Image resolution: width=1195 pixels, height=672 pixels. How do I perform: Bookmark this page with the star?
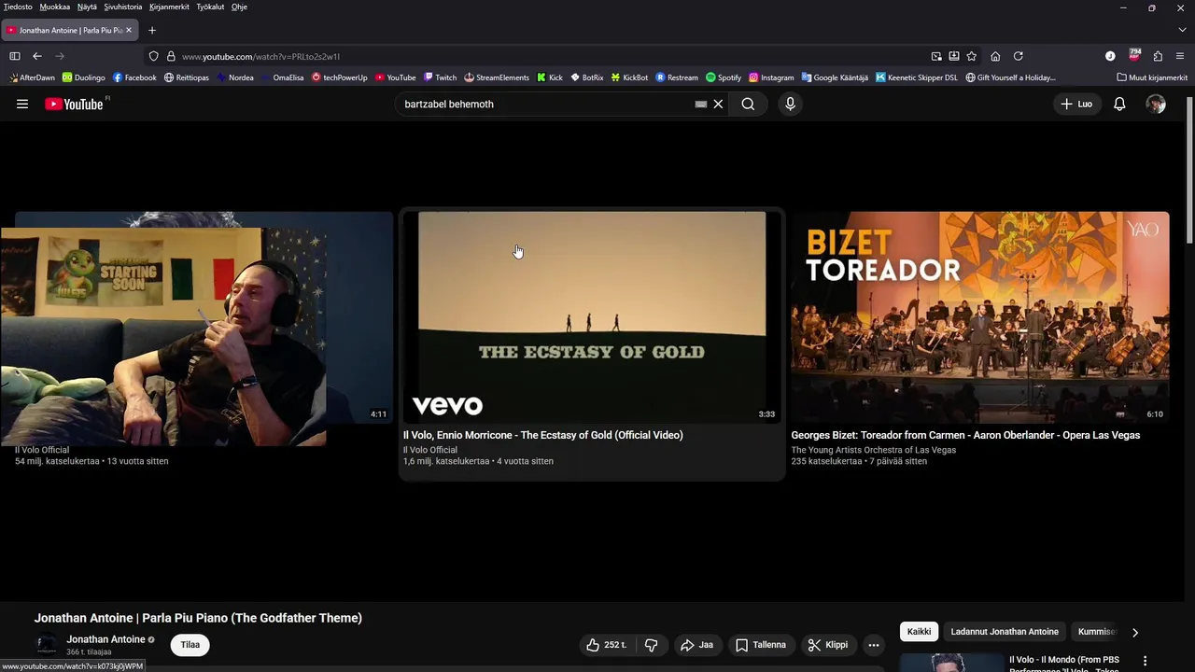(972, 56)
